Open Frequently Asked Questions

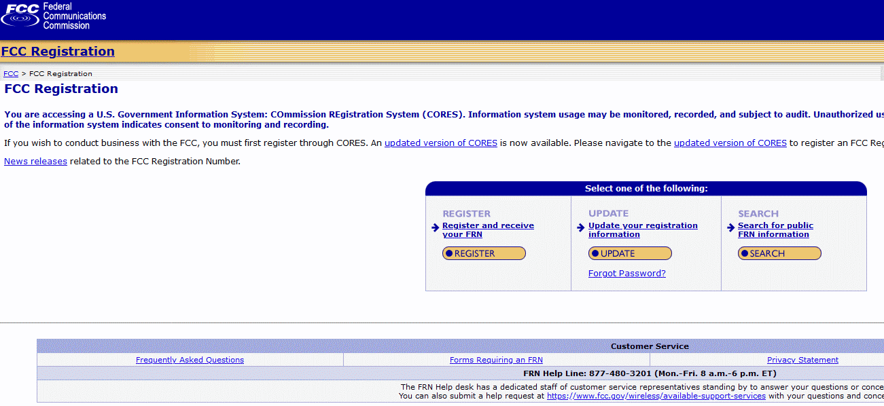pos(190,360)
